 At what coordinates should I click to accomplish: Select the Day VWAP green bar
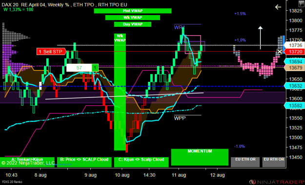coord(133,24)
